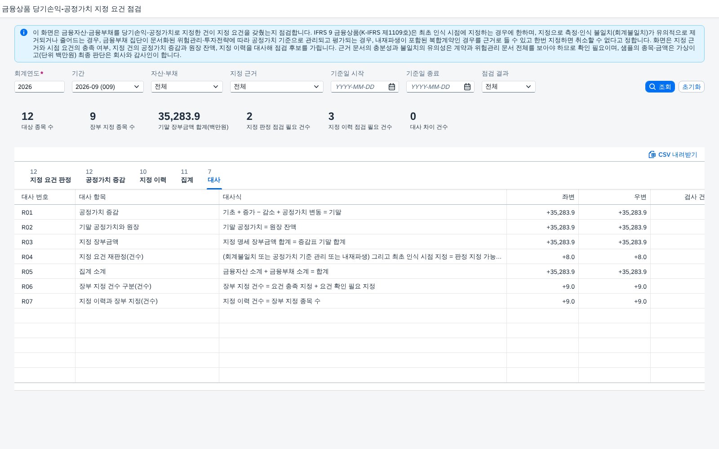Click the 지정 요건 재판정(건수) cell
719x449 pixels.
[x=147, y=257]
